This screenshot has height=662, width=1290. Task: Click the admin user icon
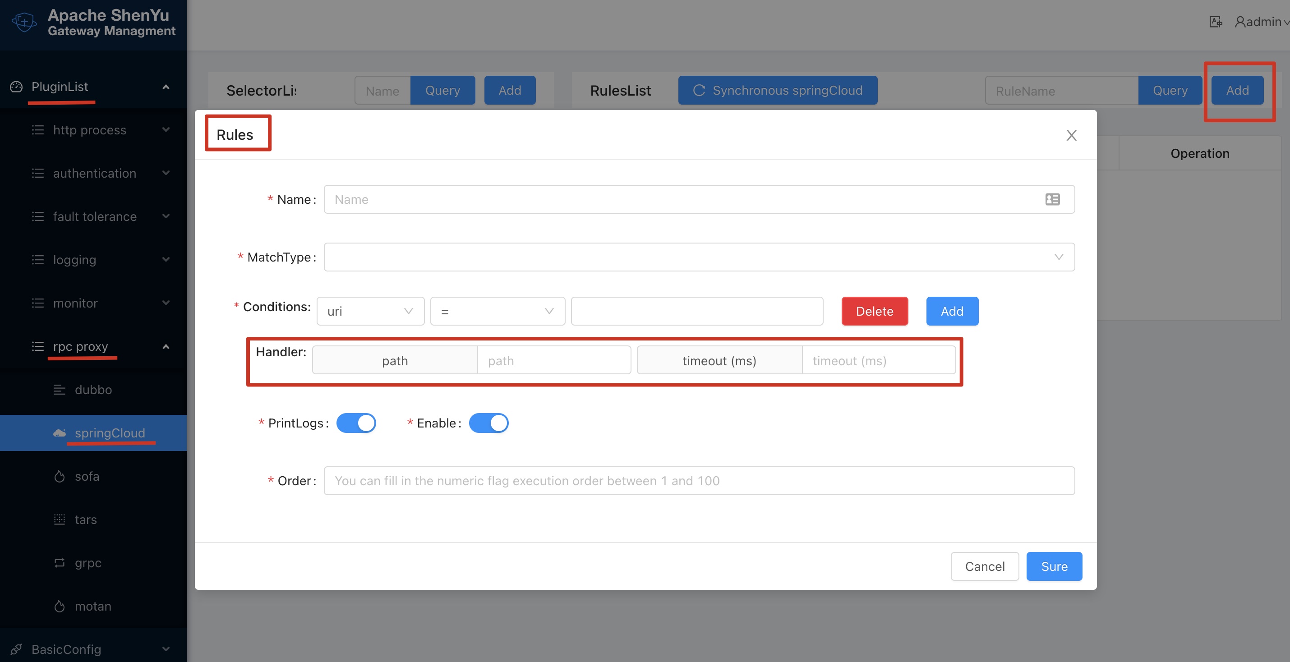(1240, 22)
